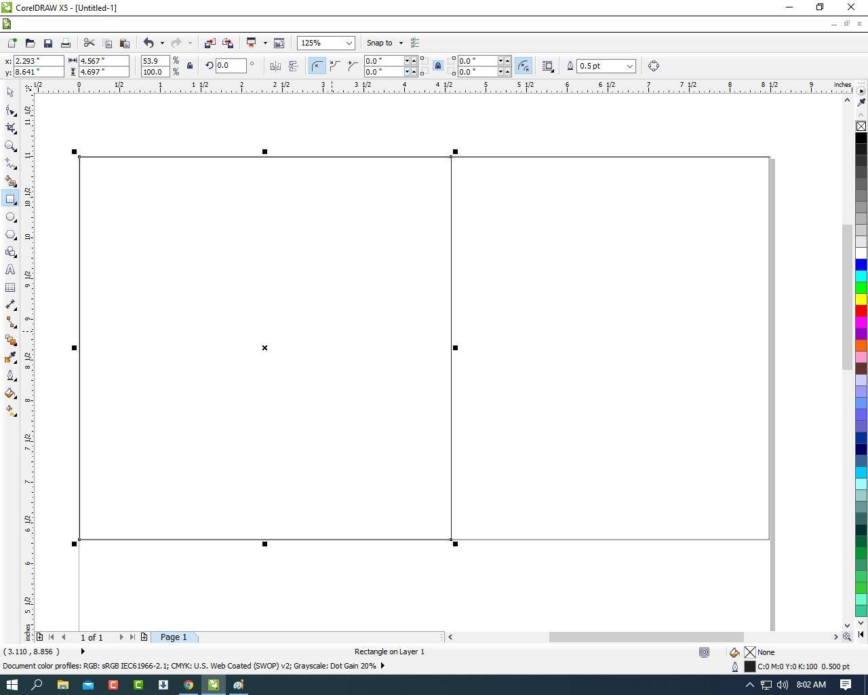Add a page after the last page
Screen dimensions: 868x695
tap(144, 637)
